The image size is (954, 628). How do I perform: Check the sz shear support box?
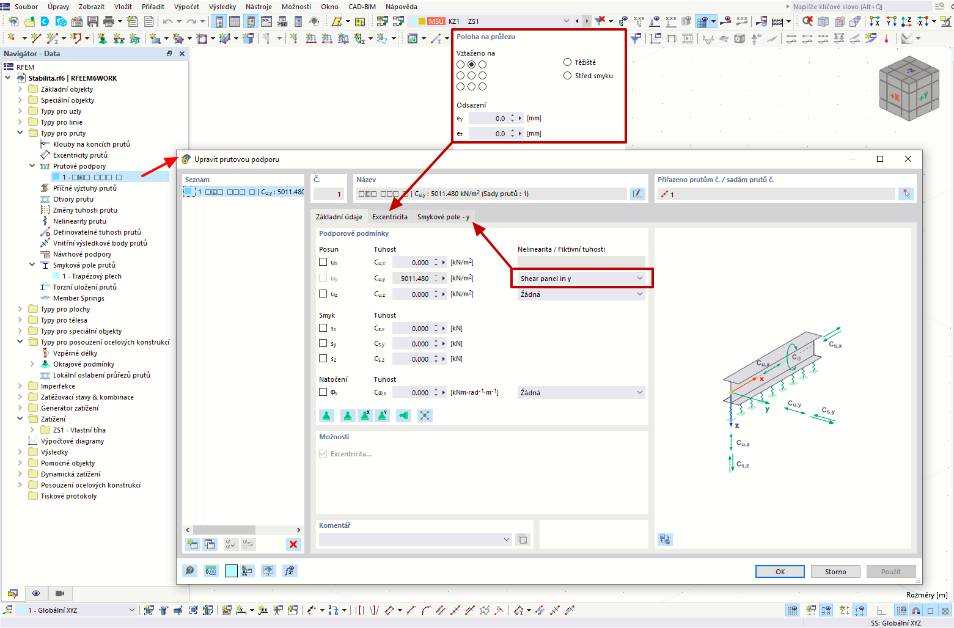point(323,359)
